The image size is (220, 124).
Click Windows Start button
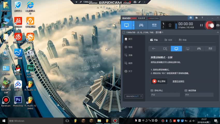pos(4,121)
